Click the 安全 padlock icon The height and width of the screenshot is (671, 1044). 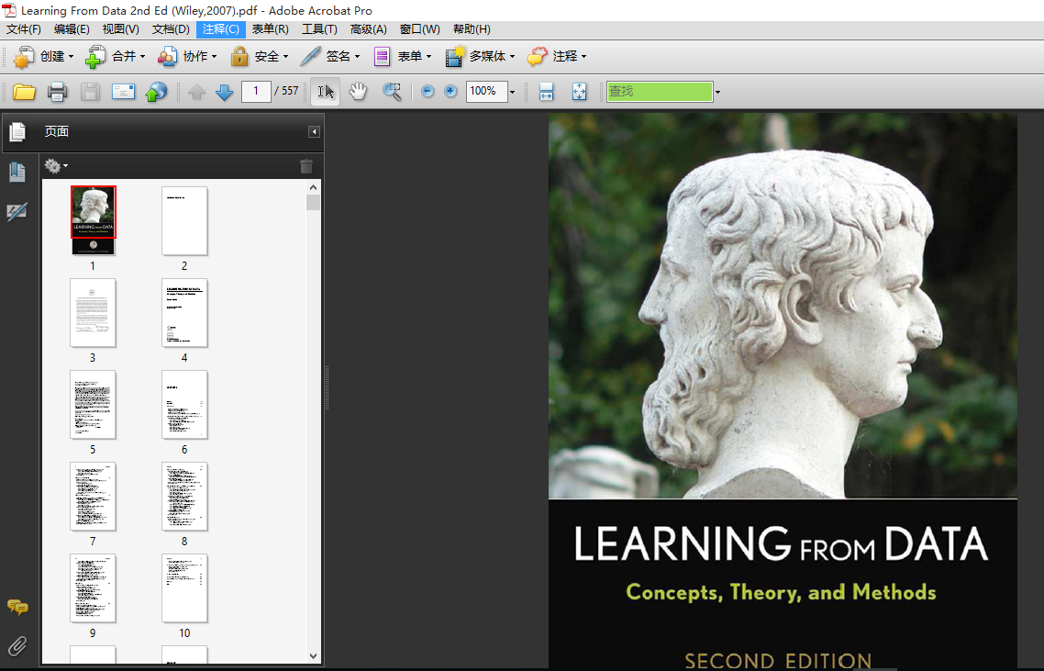(239, 57)
